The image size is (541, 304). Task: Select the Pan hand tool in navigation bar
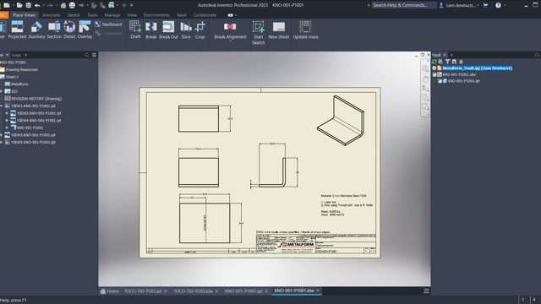425,79
